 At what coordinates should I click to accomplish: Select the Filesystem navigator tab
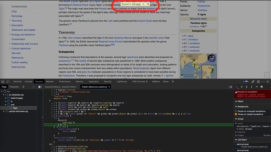click(x=14, y=87)
